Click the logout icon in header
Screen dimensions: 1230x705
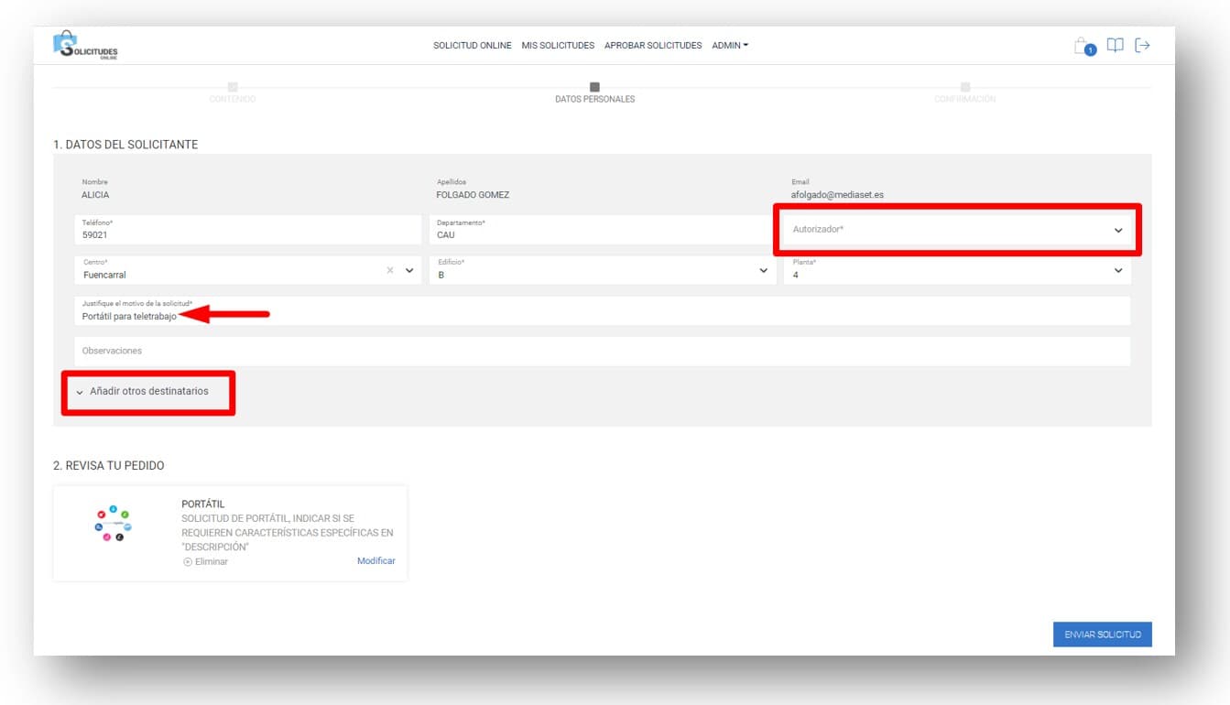(x=1142, y=45)
